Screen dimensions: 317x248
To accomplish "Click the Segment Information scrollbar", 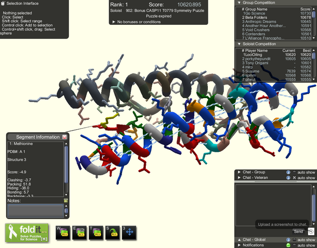I will click(66, 164).
